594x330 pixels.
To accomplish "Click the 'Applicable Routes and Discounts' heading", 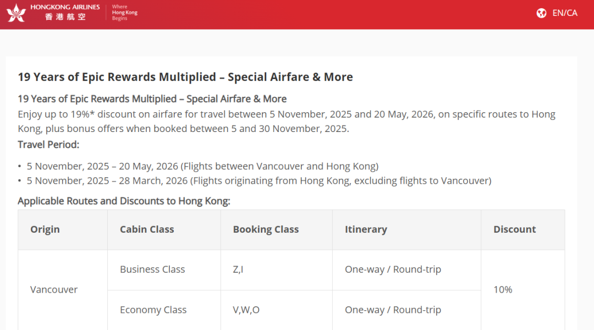I will [x=124, y=201].
